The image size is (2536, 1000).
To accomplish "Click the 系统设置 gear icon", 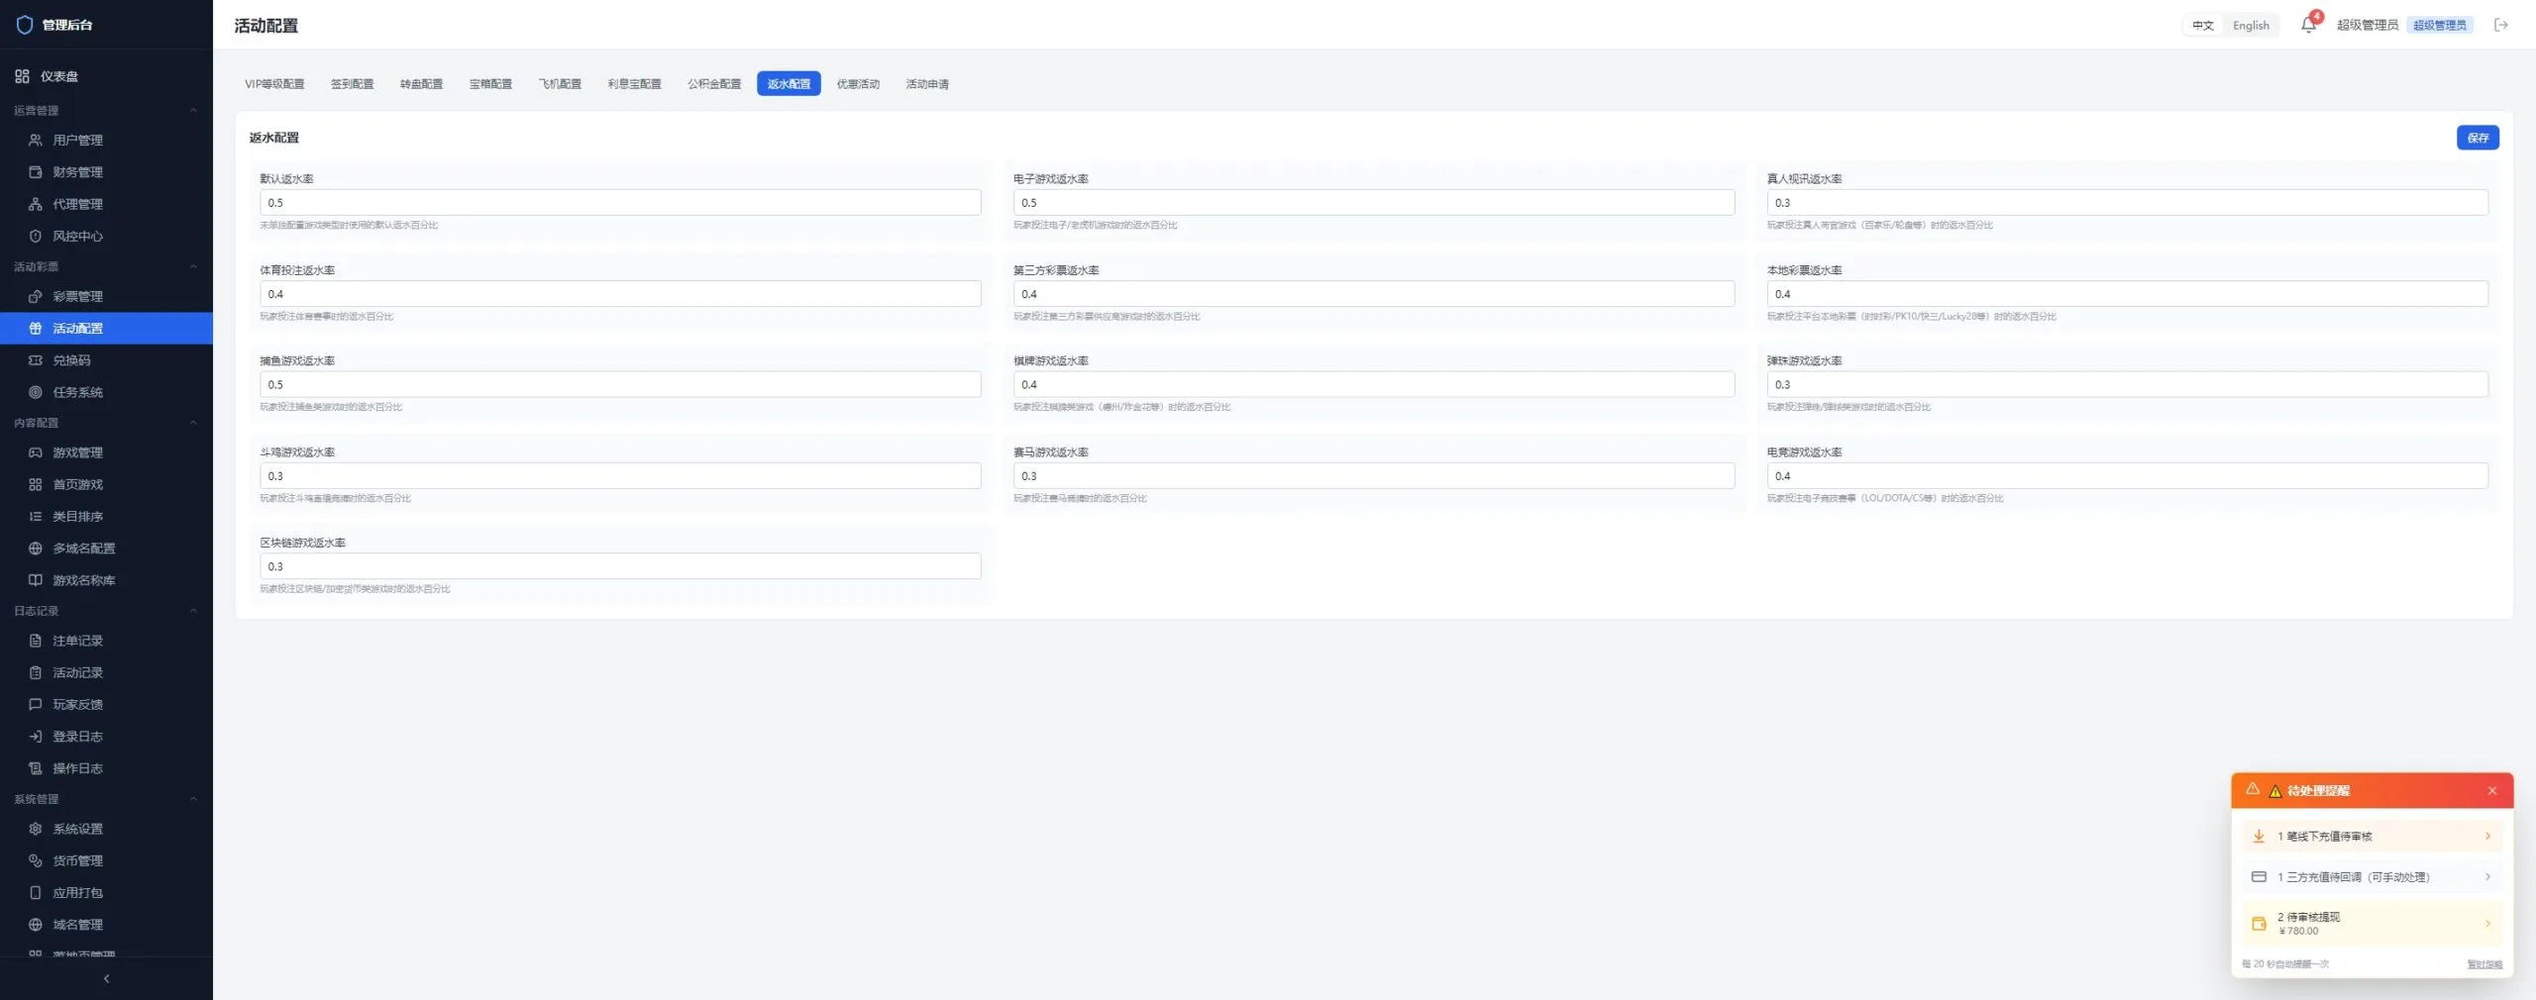I will tap(36, 829).
